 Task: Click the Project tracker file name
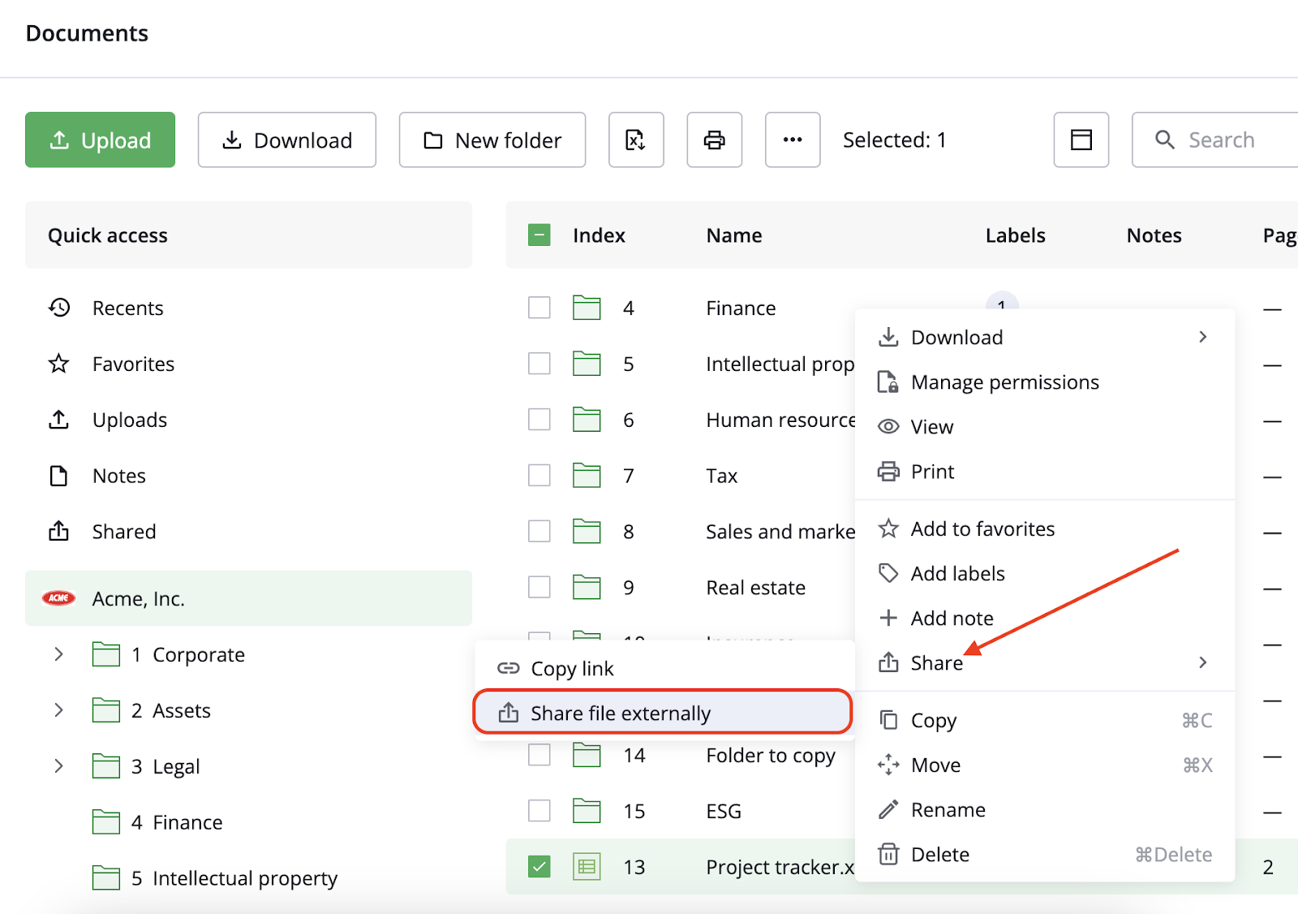(780, 867)
